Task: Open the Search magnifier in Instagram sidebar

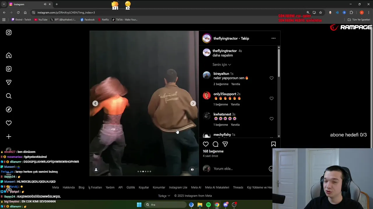Action: (x=9, y=96)
